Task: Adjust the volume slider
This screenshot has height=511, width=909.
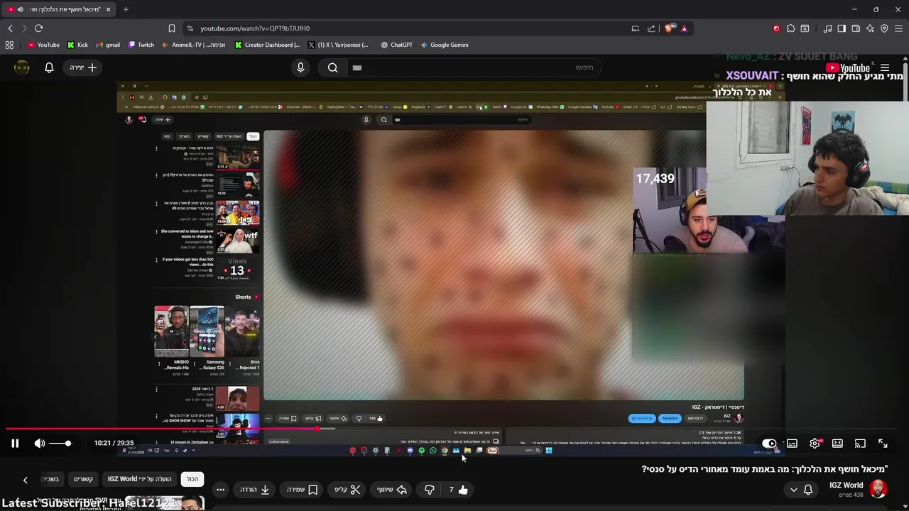Action: click(60, 444)
